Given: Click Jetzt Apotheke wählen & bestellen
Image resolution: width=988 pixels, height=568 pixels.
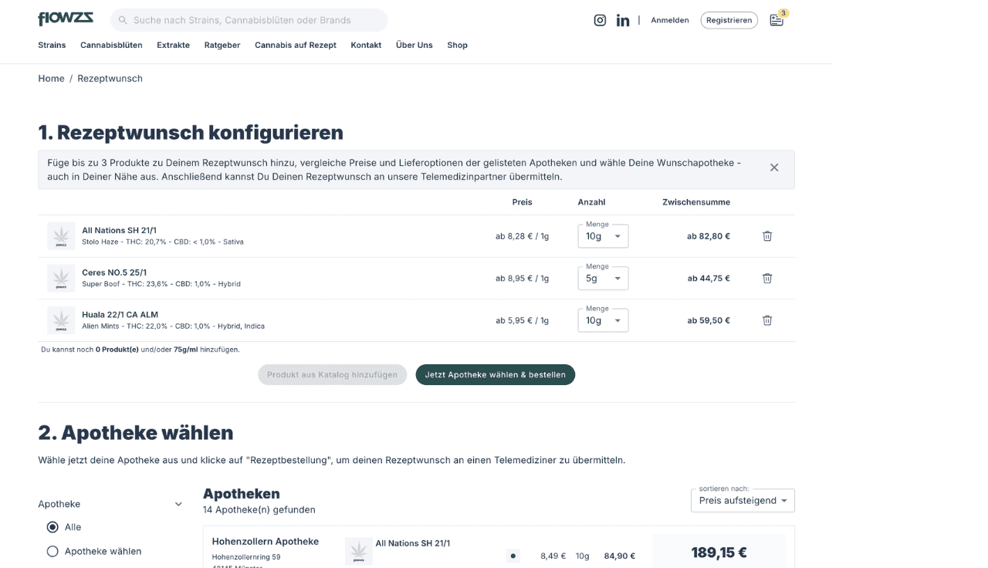Looking at the screenshot, I should [495, 374].
